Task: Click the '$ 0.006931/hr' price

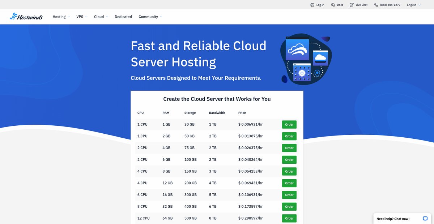Action: click(x=250, y=124)
